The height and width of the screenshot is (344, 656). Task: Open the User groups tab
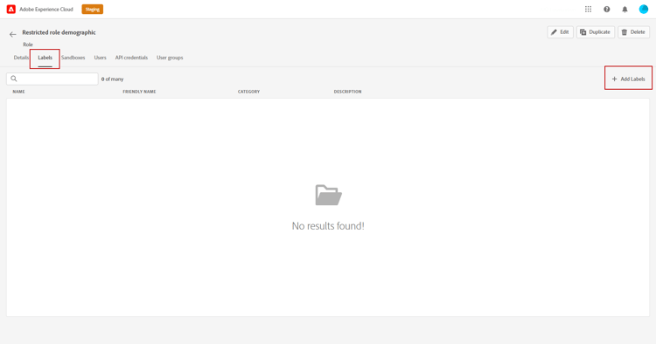[170, 58]
